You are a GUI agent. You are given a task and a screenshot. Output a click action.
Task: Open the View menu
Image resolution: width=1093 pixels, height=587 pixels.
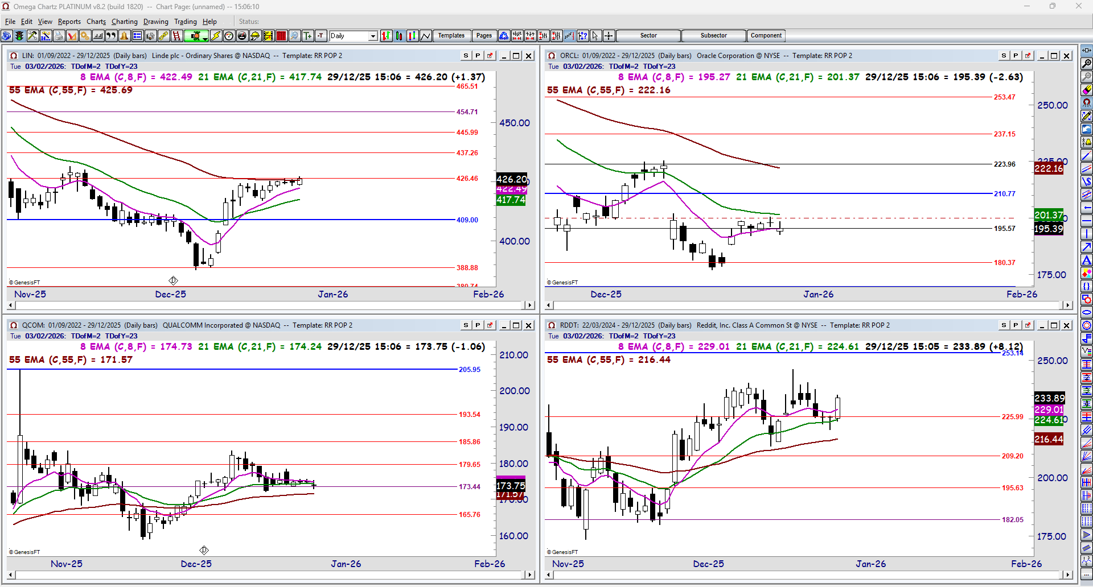click(x=45, y=22)
